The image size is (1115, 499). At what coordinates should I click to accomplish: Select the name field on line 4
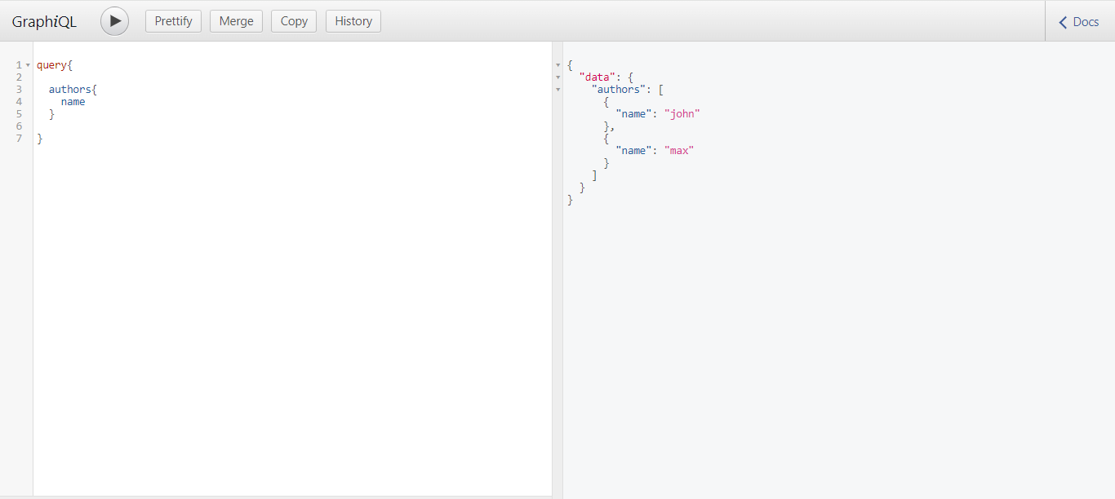(73, 101)
